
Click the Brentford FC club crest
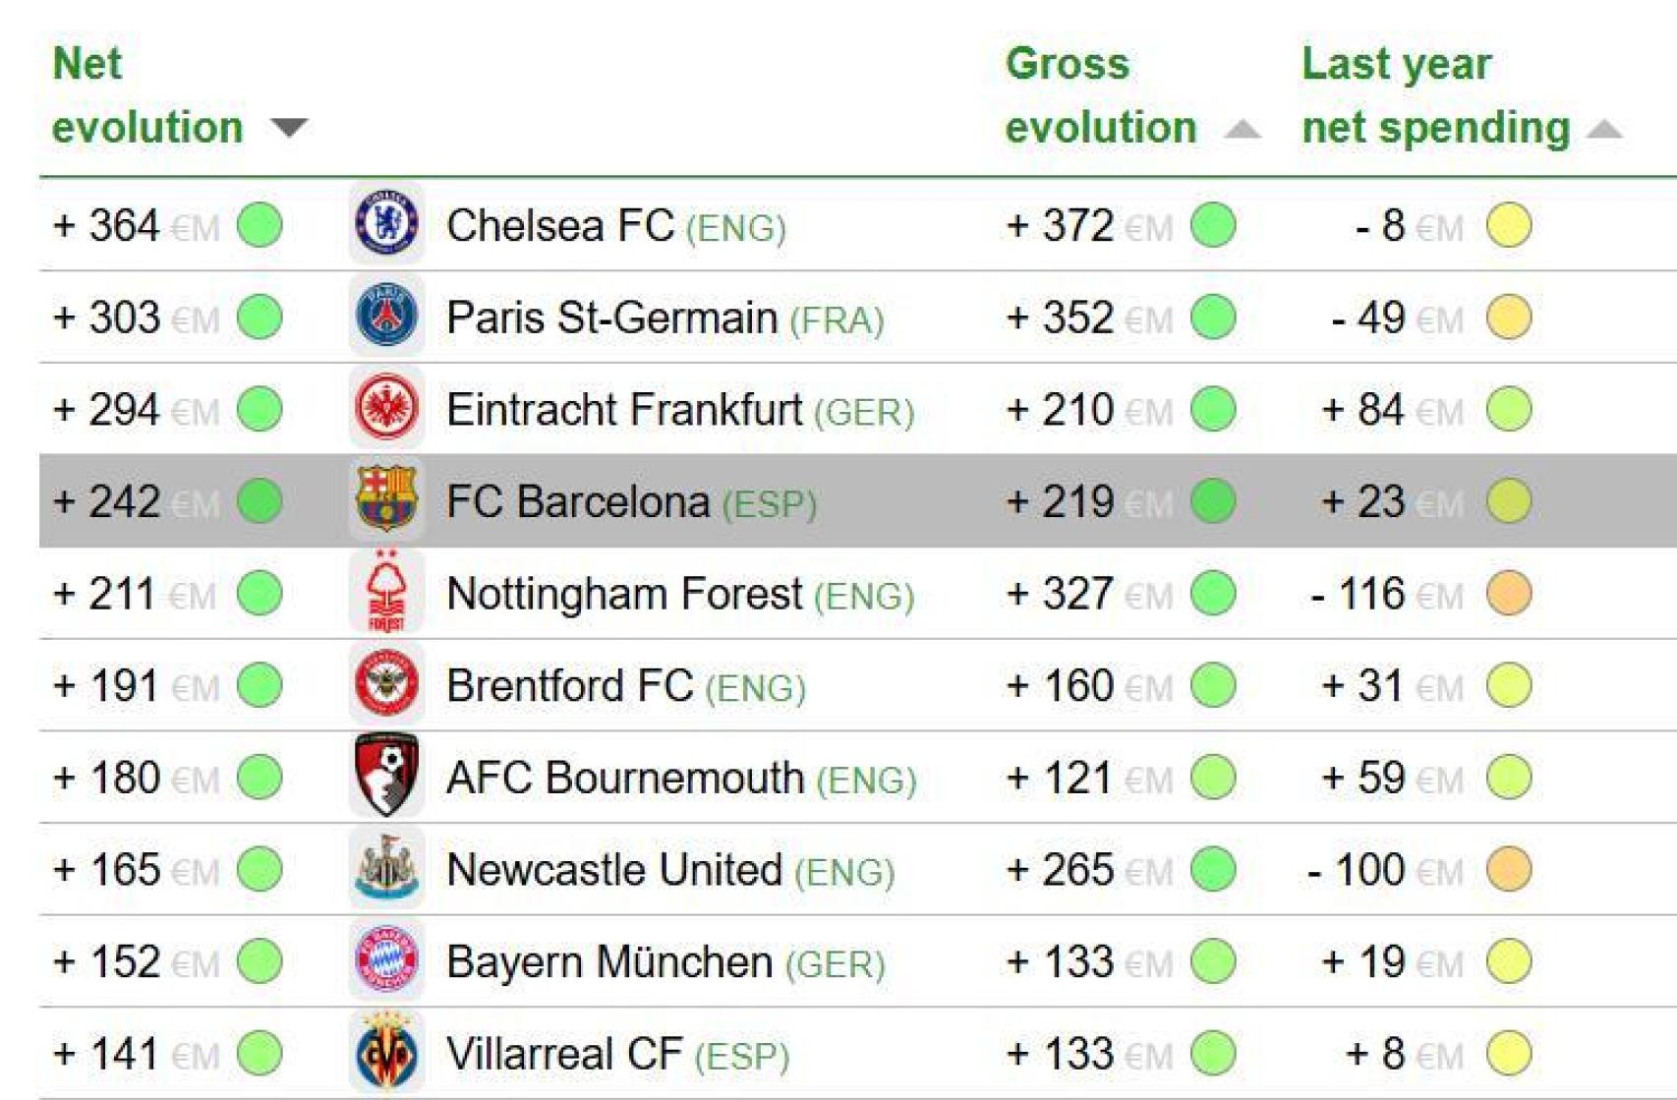click(x=386, y=683)
